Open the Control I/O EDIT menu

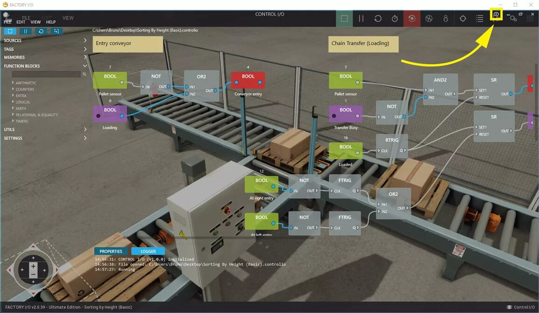click(21, 22)
